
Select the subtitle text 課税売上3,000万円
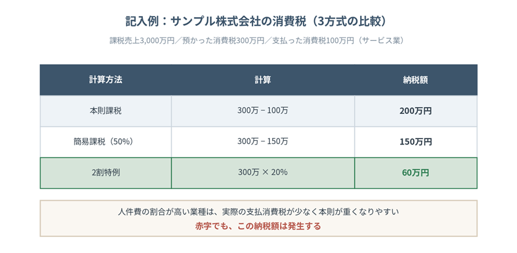pyautogui.click(x=142, y=41)
